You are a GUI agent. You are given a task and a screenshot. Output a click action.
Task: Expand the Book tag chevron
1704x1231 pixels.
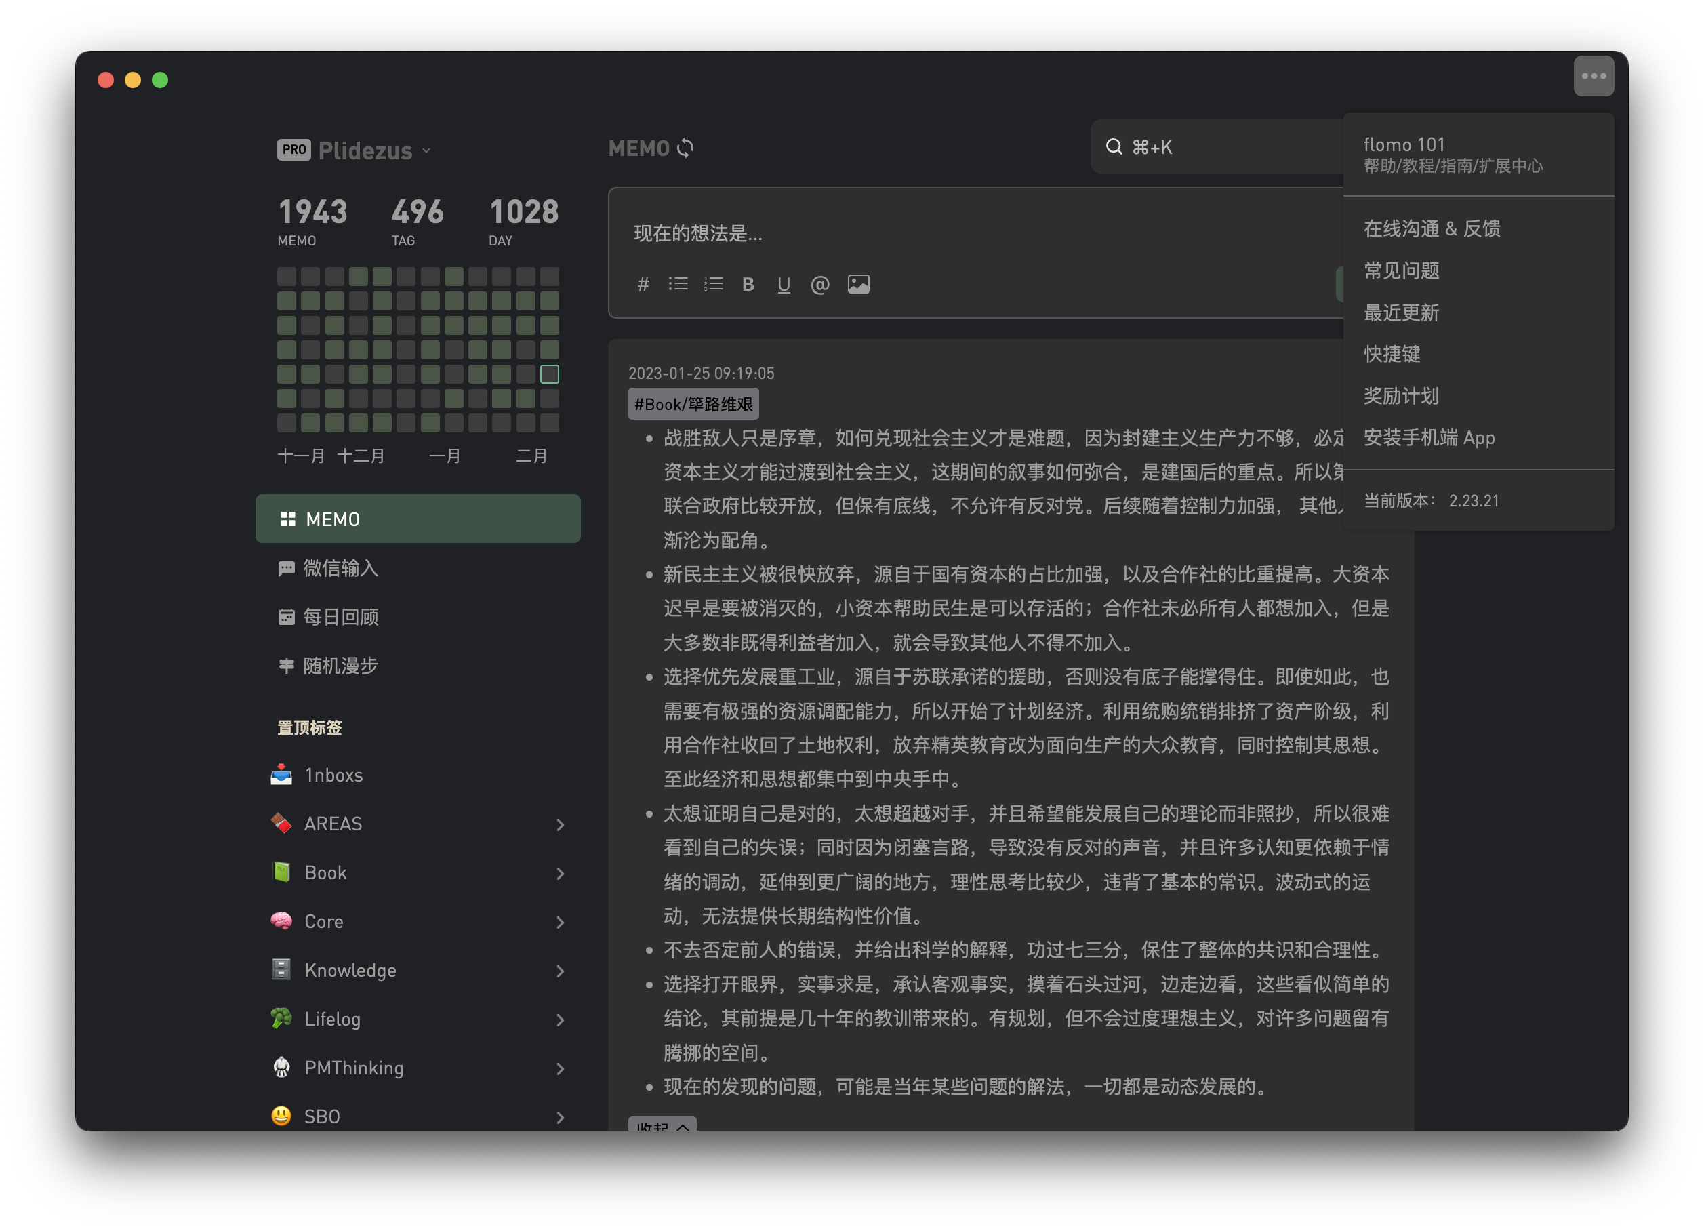[x=560, y=873]
